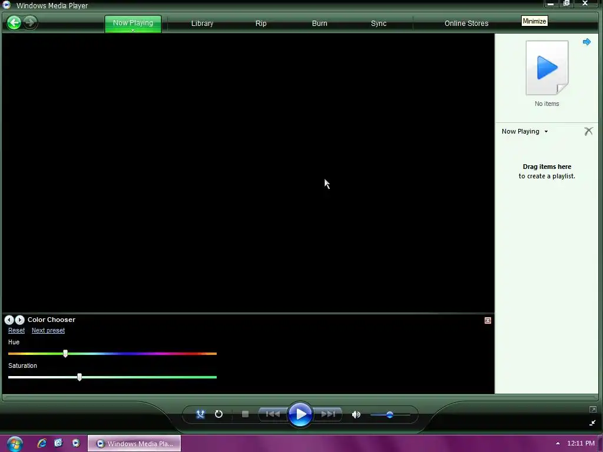603x452 pixels.
Task: Click the blue play artwork thumbnail
Action: click(x=547, y=68)
